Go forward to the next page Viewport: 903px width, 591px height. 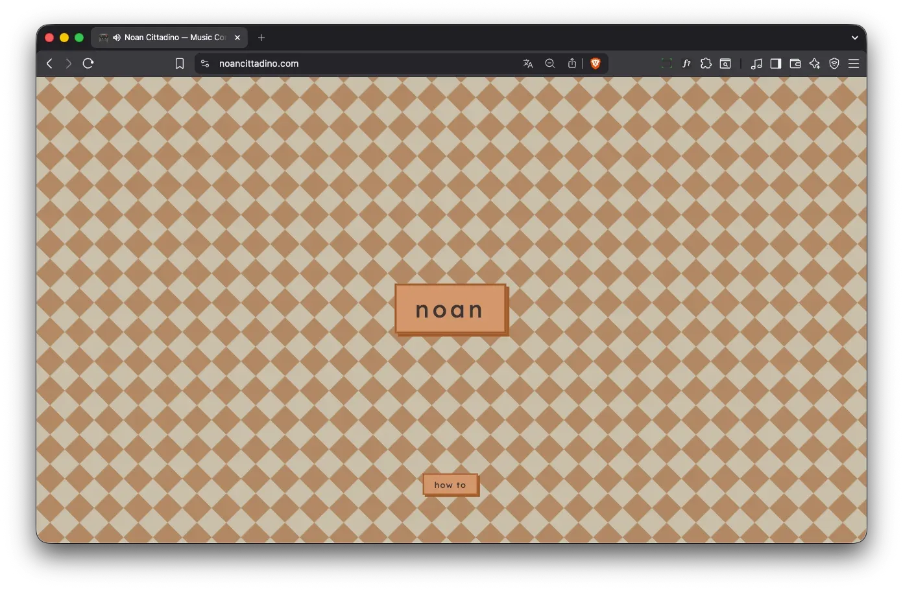click(x=68, y=64)
